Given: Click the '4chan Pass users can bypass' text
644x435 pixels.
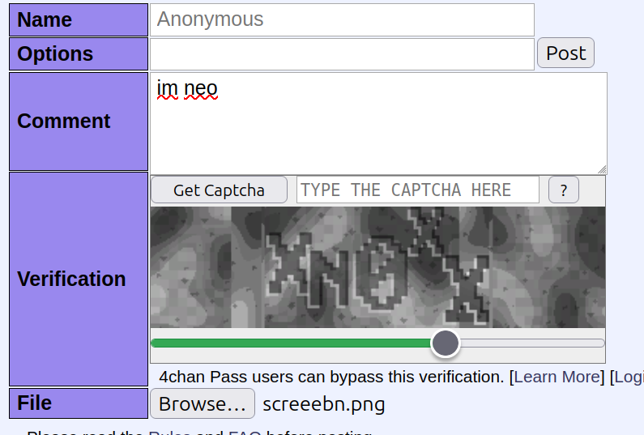Looking at the screenshot, I should click(x=331, y=377).
